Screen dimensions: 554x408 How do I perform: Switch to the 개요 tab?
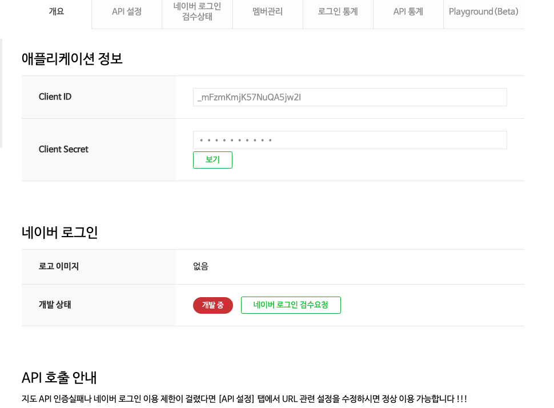pyautogui.click(x=57, y=11)
